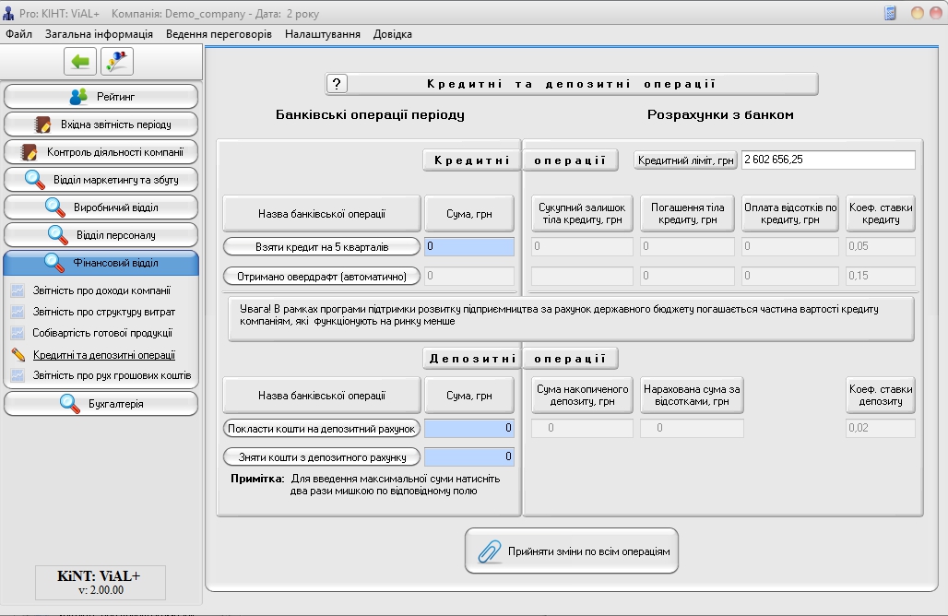Expand Відділ маркетингу та збуту
Viewport: 948px width, 616px height.
pyautogui.click(x=101, y=180)
